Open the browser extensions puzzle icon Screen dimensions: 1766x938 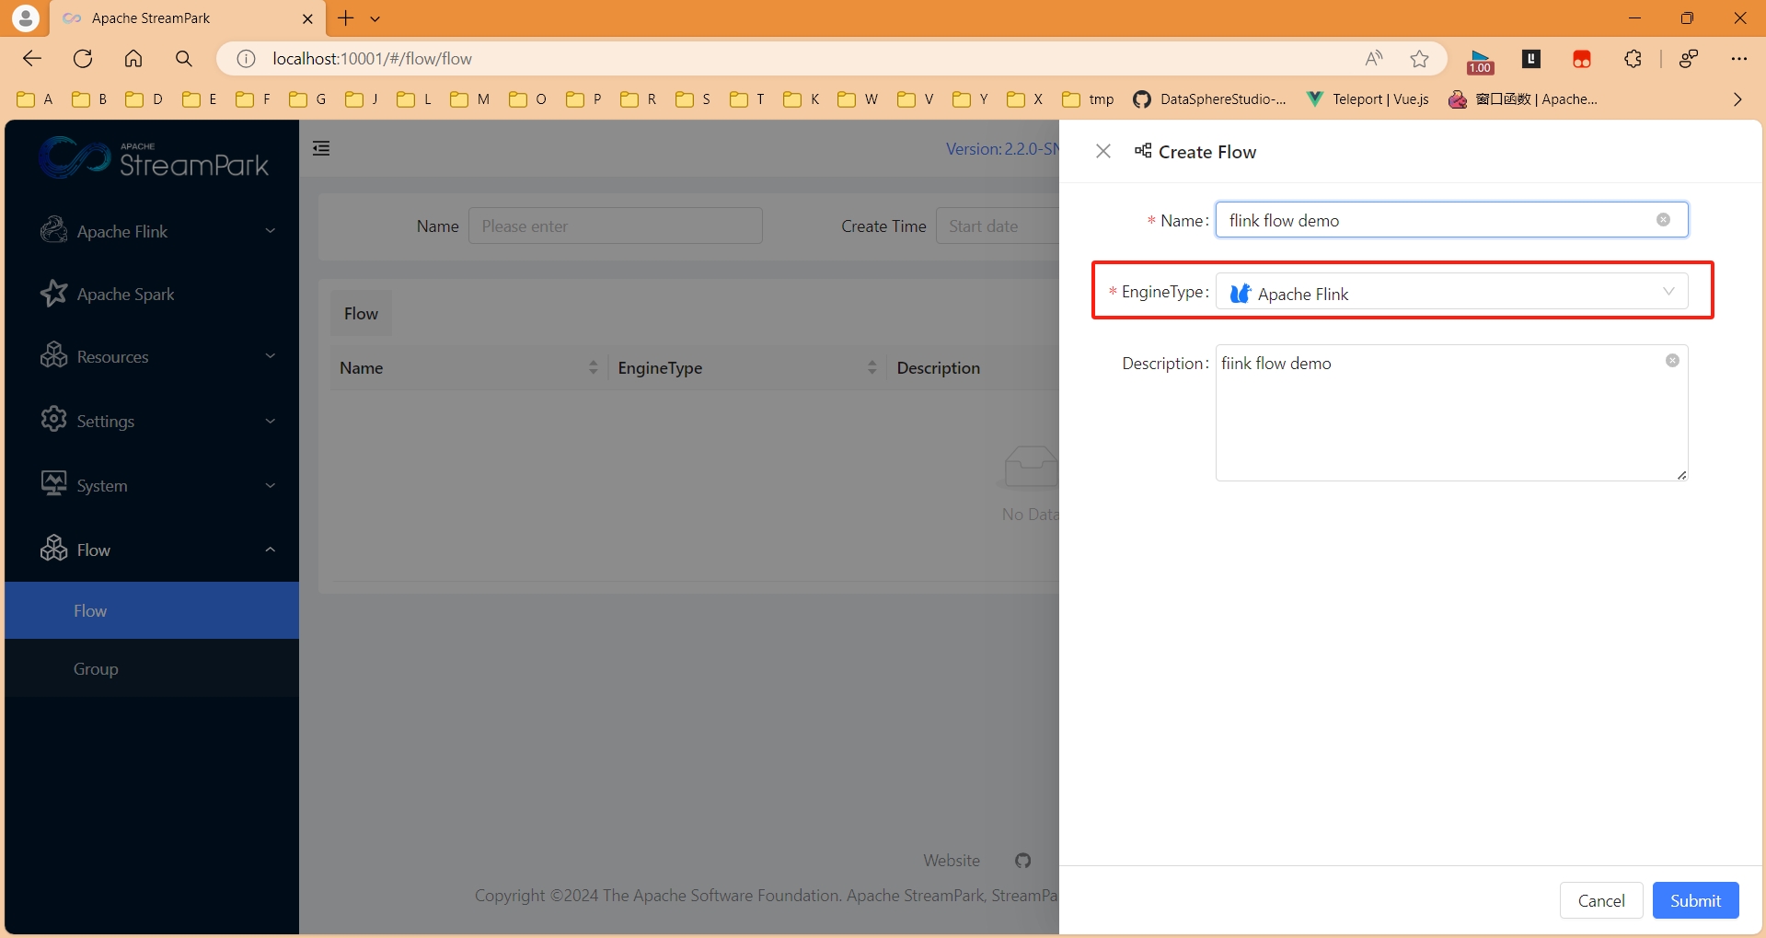[1633, 59]
